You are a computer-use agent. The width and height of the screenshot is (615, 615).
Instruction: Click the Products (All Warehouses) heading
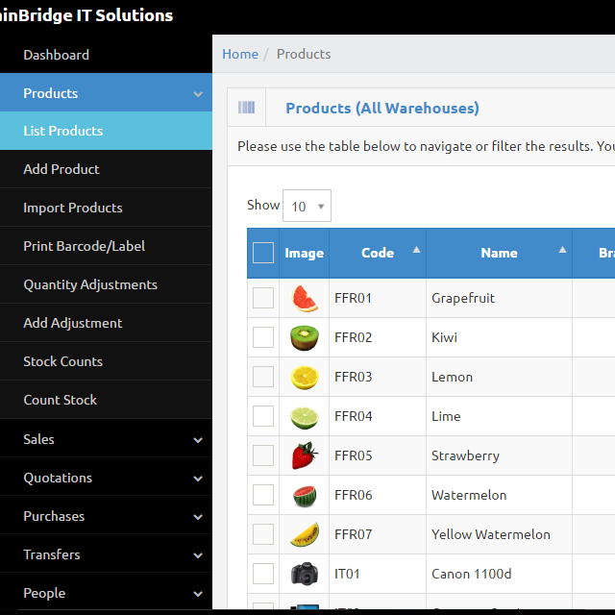point(382,108)
